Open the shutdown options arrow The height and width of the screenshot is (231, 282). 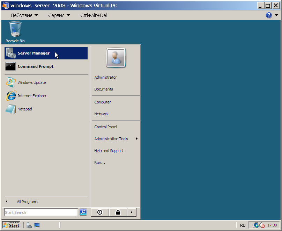point(132,212)
